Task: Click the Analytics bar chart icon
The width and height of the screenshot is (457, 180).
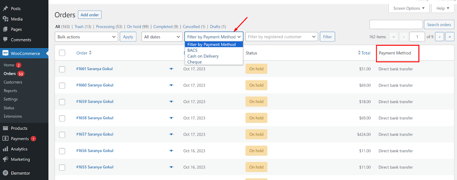Action: point(5,149)
